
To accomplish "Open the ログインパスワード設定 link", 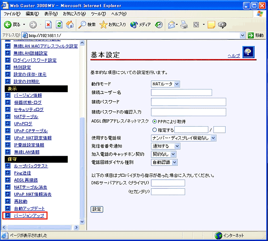I will pos(35,60).
